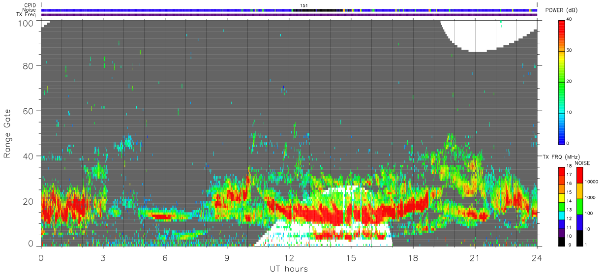
Task: Click the Noise strip label
Action: tap(30, 10)
